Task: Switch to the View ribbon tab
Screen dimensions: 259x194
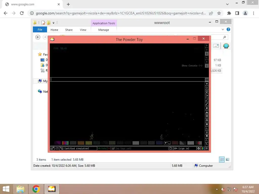Action: point(83,30)
